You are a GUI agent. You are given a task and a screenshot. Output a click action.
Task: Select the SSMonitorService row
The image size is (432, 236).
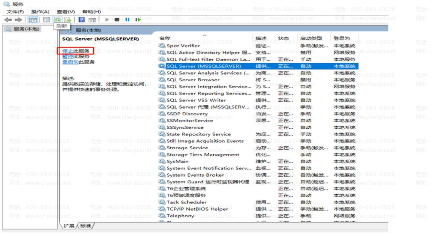[x=258, y=121]
